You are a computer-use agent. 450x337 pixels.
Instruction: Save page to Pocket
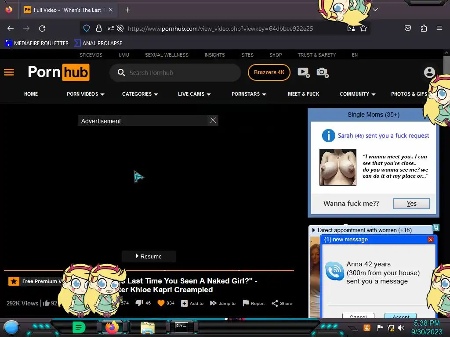407,28
